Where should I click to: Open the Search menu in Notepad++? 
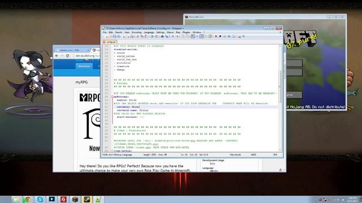(118, 33)
